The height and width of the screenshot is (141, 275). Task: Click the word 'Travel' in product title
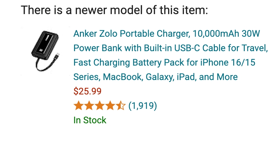click(x=255, y=48)
